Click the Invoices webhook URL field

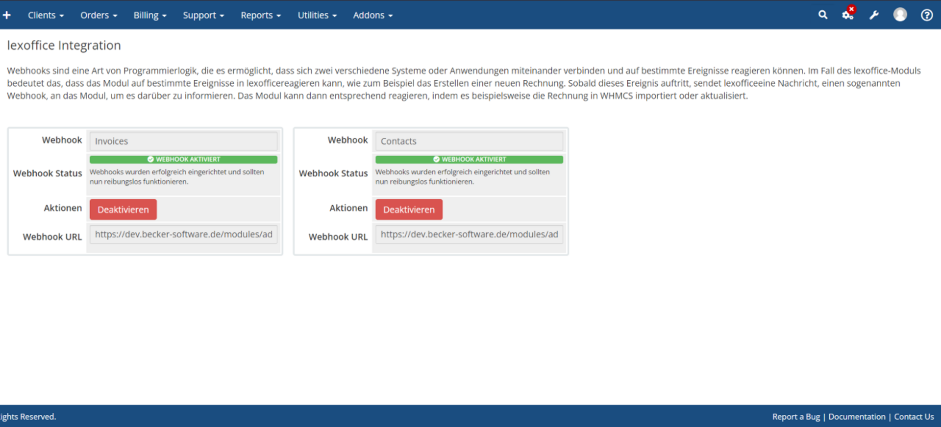click(x=183, y=235)
